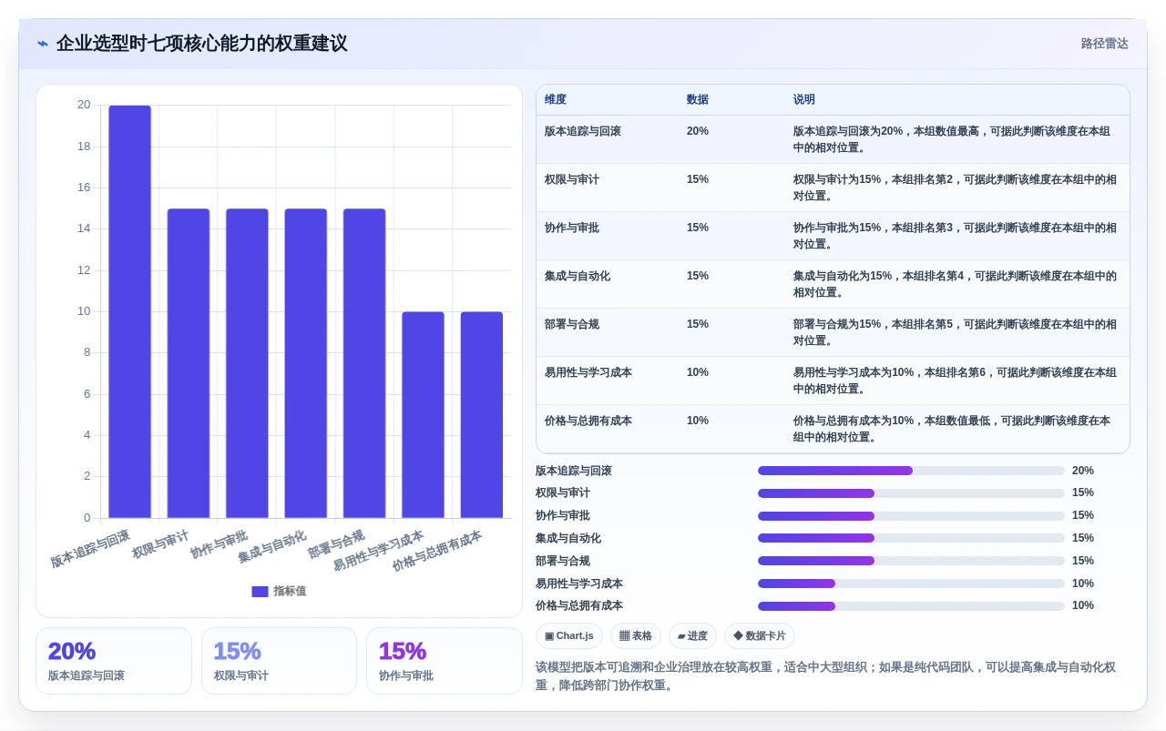Click the 15% 协作与审批 stat card
The width and height of the screenshot is (1166, 731).
pos(445,661)
